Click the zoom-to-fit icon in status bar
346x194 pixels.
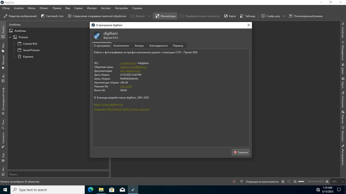[x=283, y=182]
